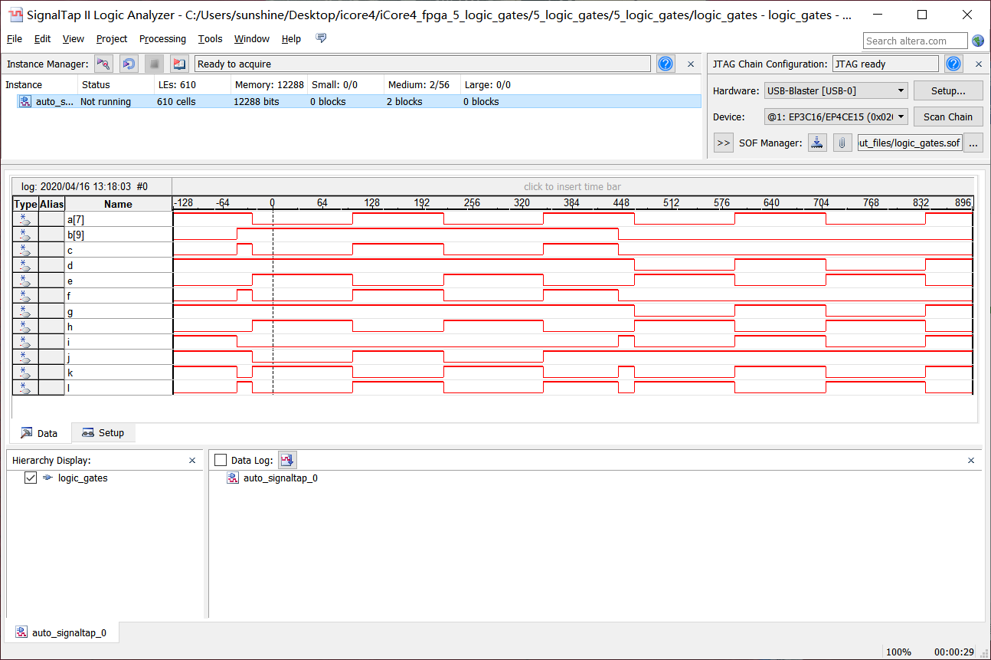991x660 pixels.
Task: Click the Scan Chain button
Action: (x=947, y=117)
